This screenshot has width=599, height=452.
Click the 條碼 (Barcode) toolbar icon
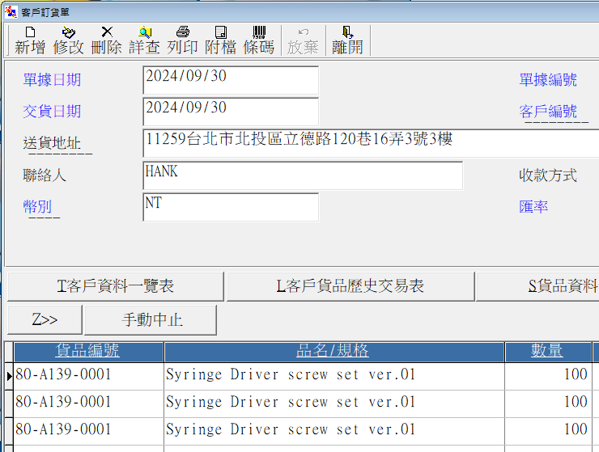(x=259, y=40)
